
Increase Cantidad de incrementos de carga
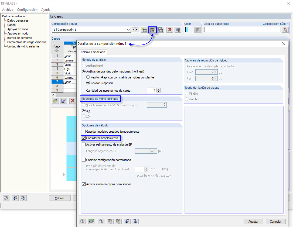pos(159,89)
